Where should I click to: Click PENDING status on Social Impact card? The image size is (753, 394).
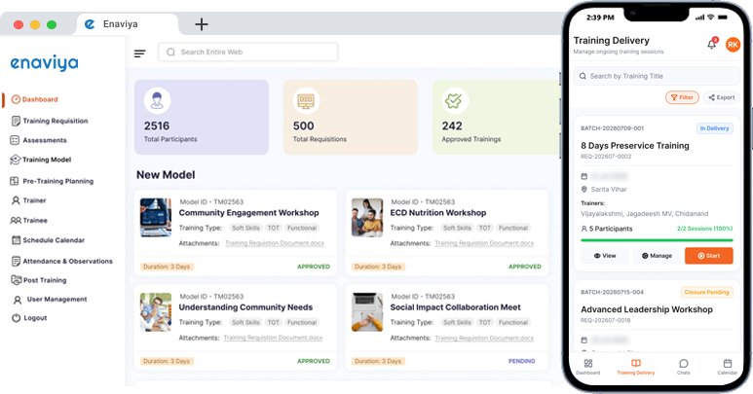(521, 361)
